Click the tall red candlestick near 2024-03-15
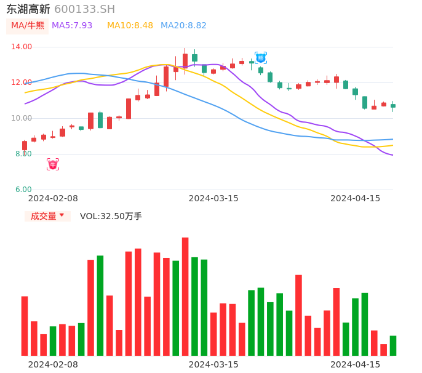422x373 pixels. click(185, 61)
